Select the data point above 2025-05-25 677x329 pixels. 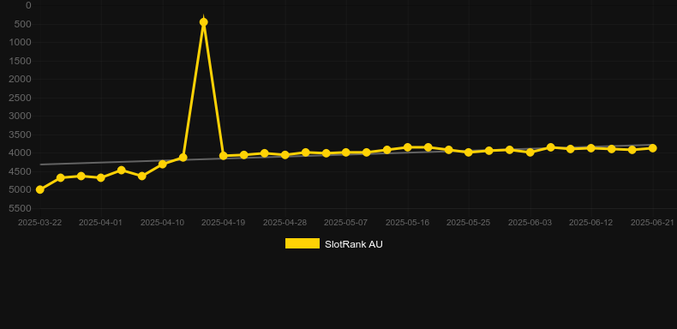coord(469,153)
